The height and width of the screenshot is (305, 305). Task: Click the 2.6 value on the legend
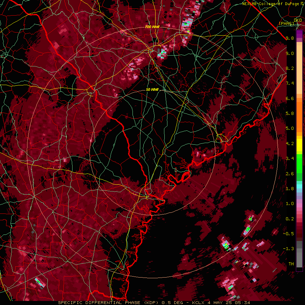[290, 174]
